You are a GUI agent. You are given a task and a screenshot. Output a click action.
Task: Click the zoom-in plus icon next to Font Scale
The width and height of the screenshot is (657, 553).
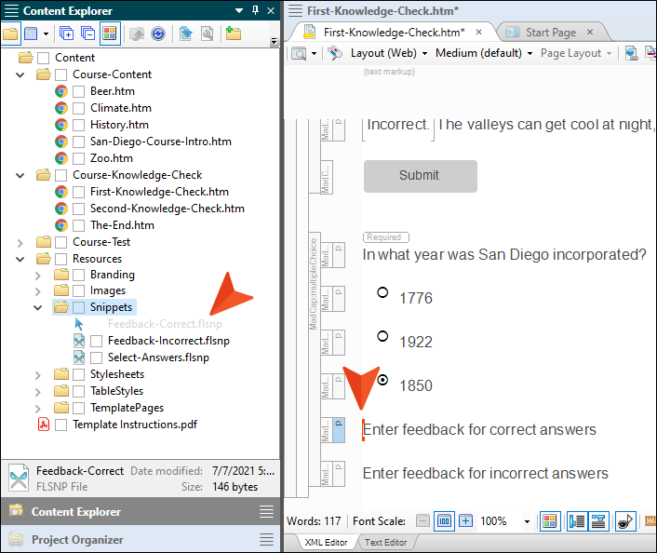point(465,521)
